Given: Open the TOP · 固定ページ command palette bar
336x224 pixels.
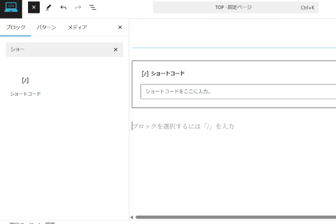Looking at the screenshot, I should pyautogui.click(x=236, y=7).
